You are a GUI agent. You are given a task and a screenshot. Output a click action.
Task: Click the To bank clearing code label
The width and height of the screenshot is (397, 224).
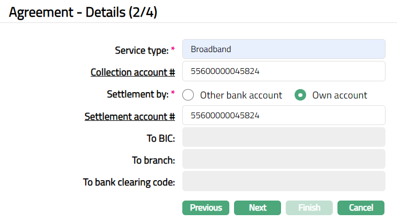point(129,182)
